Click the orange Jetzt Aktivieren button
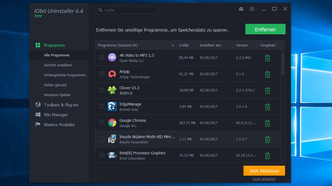This screenshot has width=332, height=186. coord(264,170)
